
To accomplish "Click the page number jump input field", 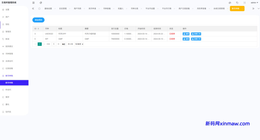I will coord(54,44).
